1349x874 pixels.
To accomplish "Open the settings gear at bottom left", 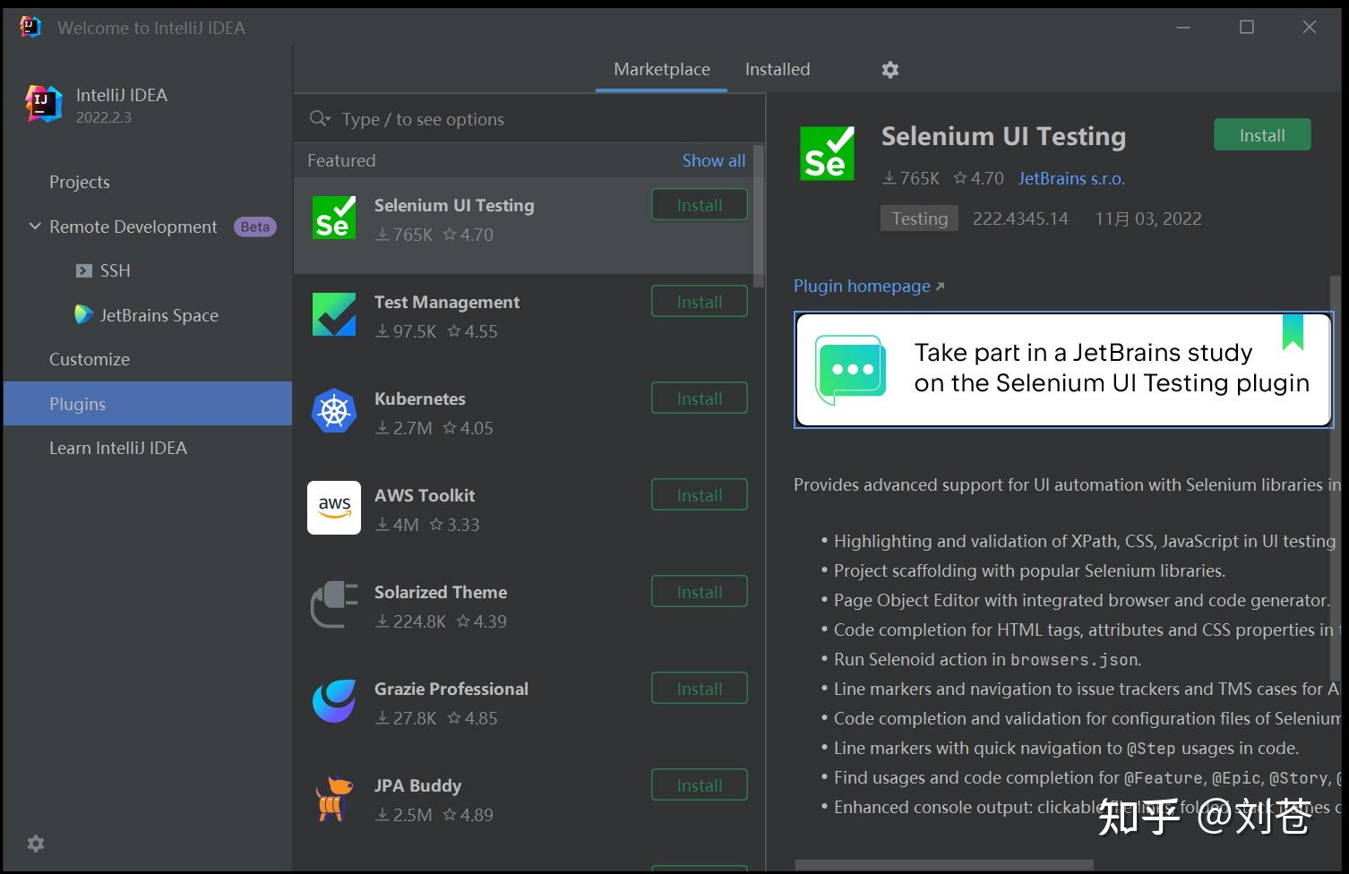I will click(x=34, y=843).
